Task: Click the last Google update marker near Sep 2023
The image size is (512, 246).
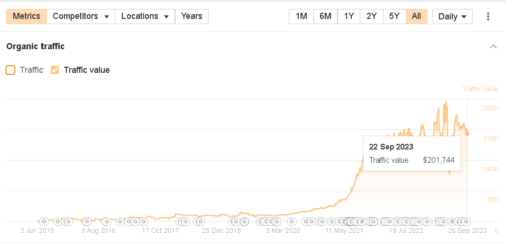Action: [x=466, y=221]
